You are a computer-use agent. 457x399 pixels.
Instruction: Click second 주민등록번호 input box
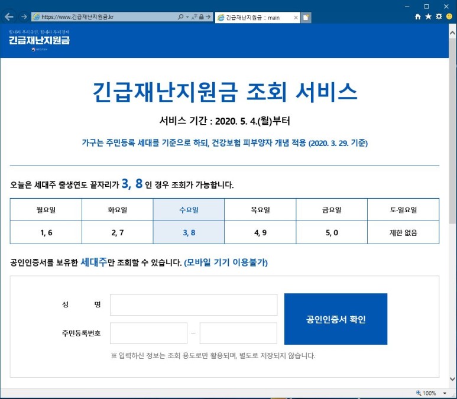tap(238, 333)
